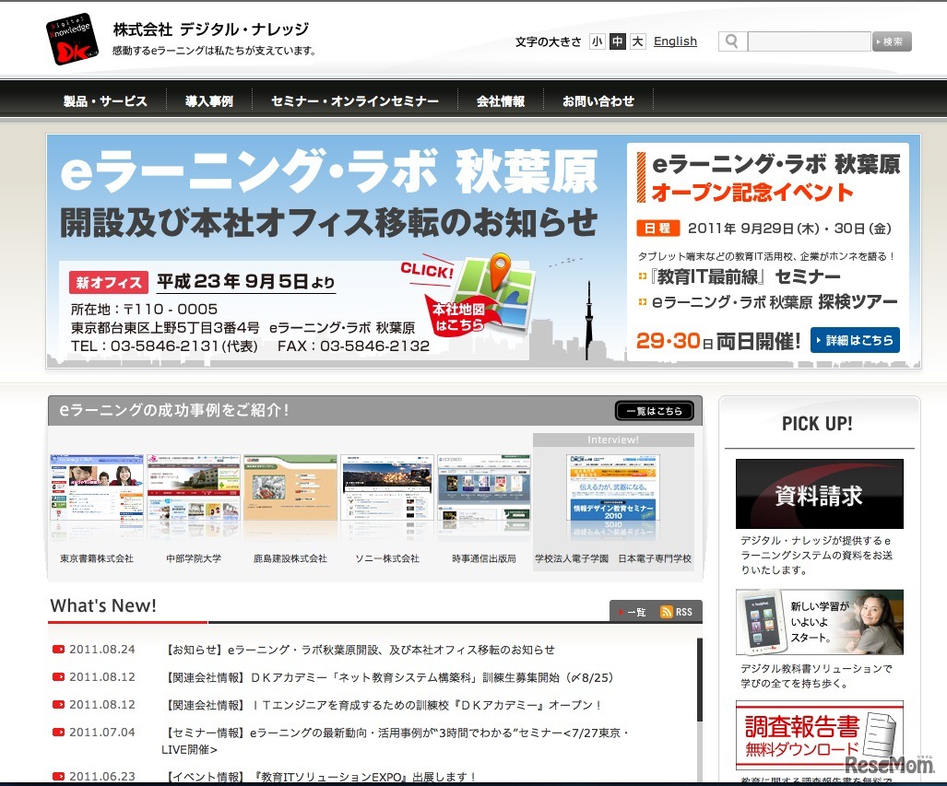
Task: Click red arrow icon next to 一覧
Action: point(621,612)
